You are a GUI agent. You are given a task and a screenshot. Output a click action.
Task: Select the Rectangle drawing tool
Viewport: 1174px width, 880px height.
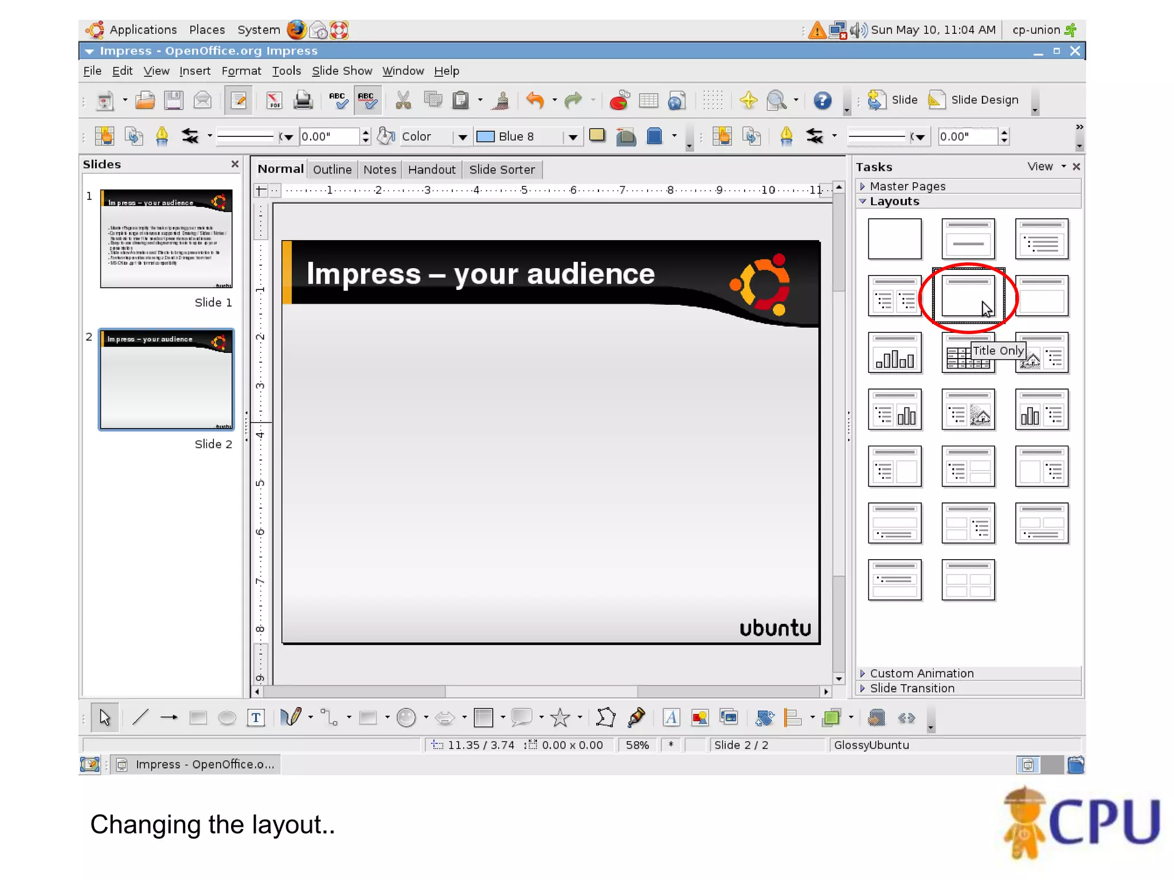[198, 717]
